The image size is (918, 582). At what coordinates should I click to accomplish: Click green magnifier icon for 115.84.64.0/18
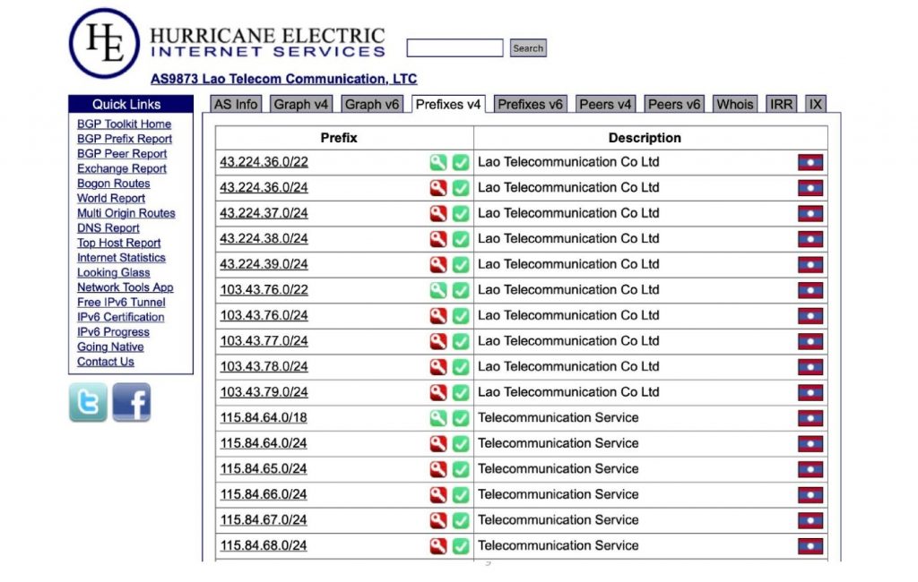point(437,418)
